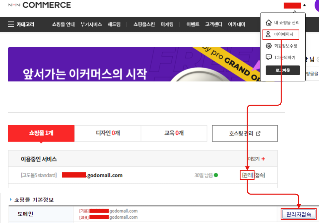Click the [대표] godomall.com domain entry
319x223 pixels.
108,217
